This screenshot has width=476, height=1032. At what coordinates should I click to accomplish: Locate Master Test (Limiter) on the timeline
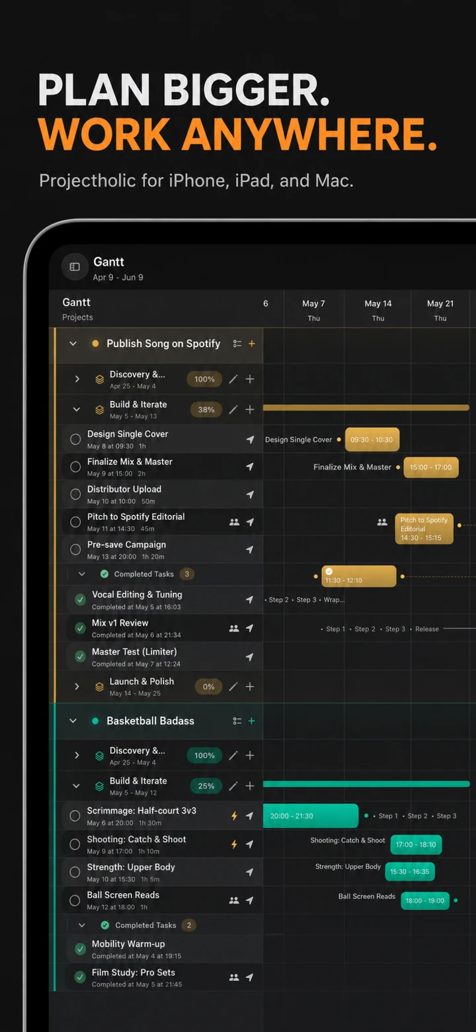250,657
